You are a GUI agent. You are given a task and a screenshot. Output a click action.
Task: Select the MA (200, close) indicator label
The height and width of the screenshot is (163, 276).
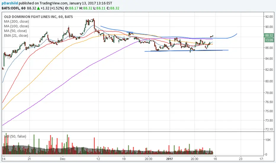click(17, 22)
